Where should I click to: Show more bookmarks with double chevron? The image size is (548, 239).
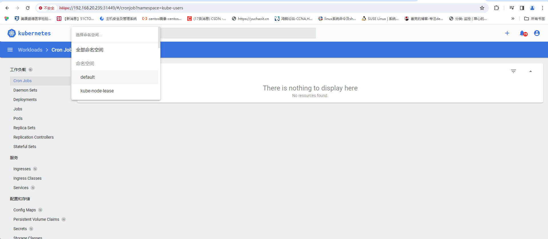tap(513, 19)
